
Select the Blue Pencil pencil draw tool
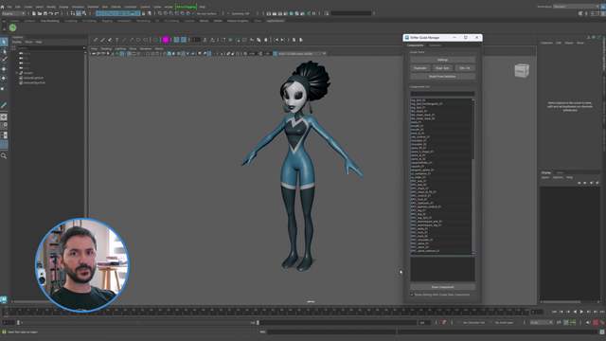(x=96, y=40)
